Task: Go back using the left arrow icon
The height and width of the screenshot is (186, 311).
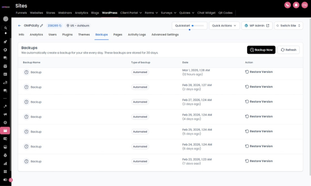Action: point(19,26)
